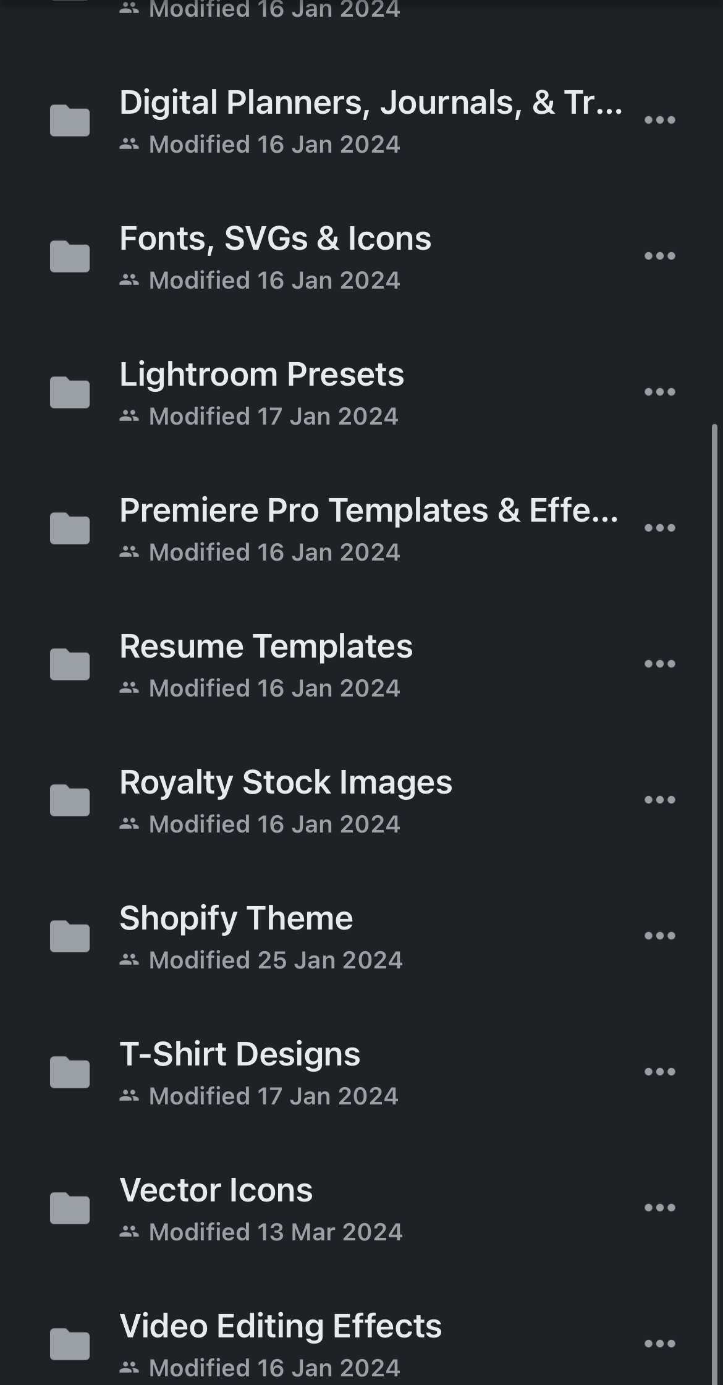Click the Royalty Stock Images folder icon
The image size is (723, 1385).
click(70, 800)
